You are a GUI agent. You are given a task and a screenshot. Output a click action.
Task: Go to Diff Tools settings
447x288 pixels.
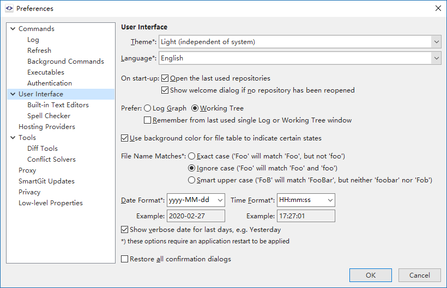[x=43, y=149]
